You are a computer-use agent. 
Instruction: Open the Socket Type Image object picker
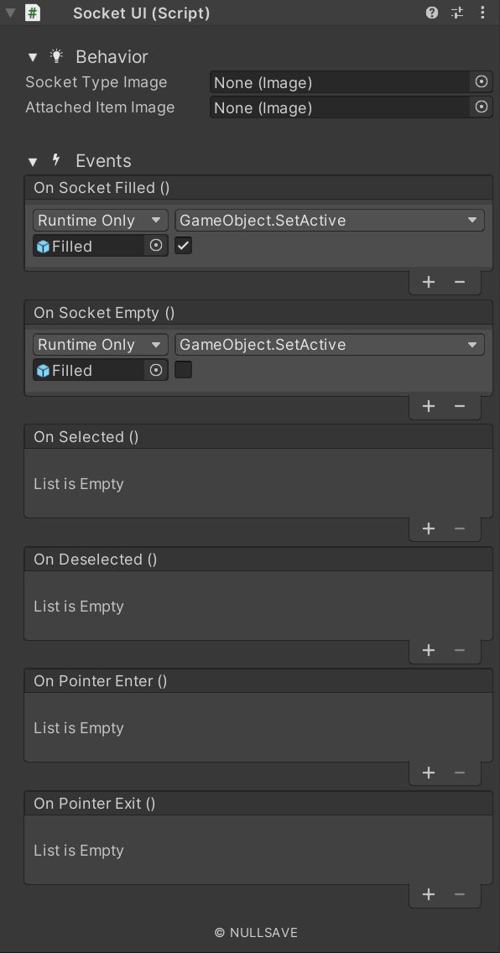click(x=480, y=82)
